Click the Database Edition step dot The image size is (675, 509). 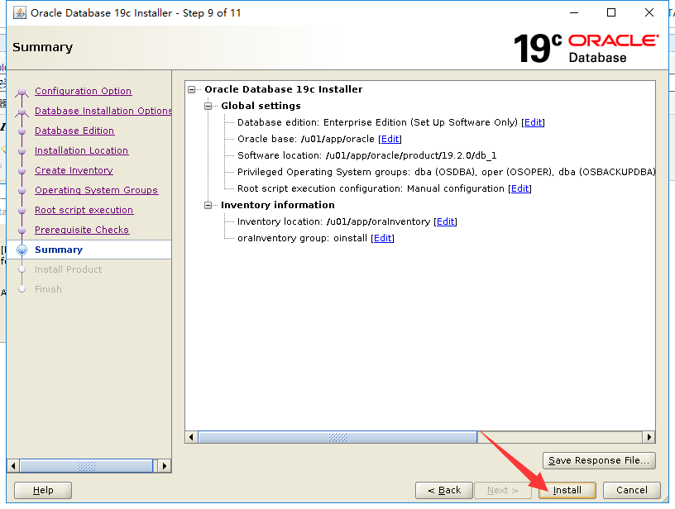tap(22, 131)
